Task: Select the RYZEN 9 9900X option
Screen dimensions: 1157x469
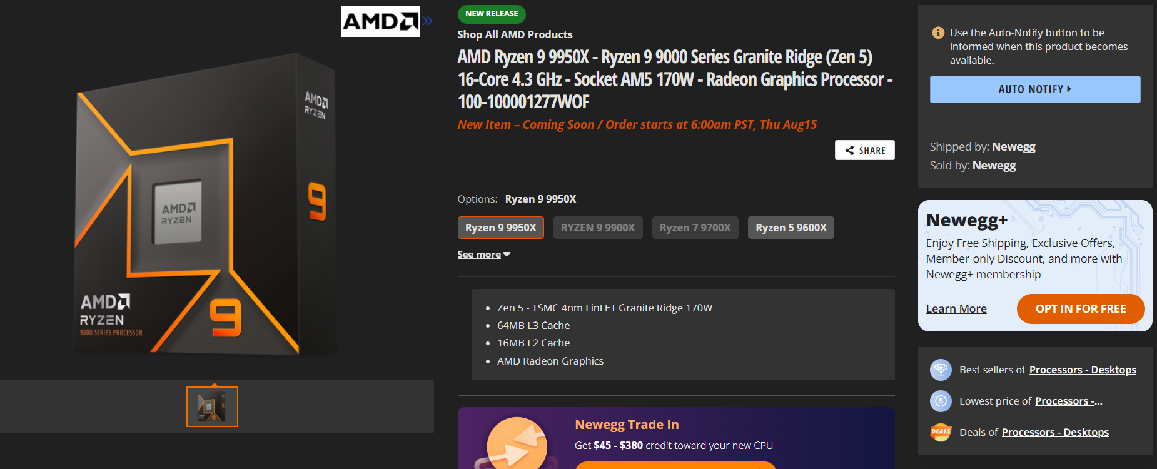Action: click(598, 228)
